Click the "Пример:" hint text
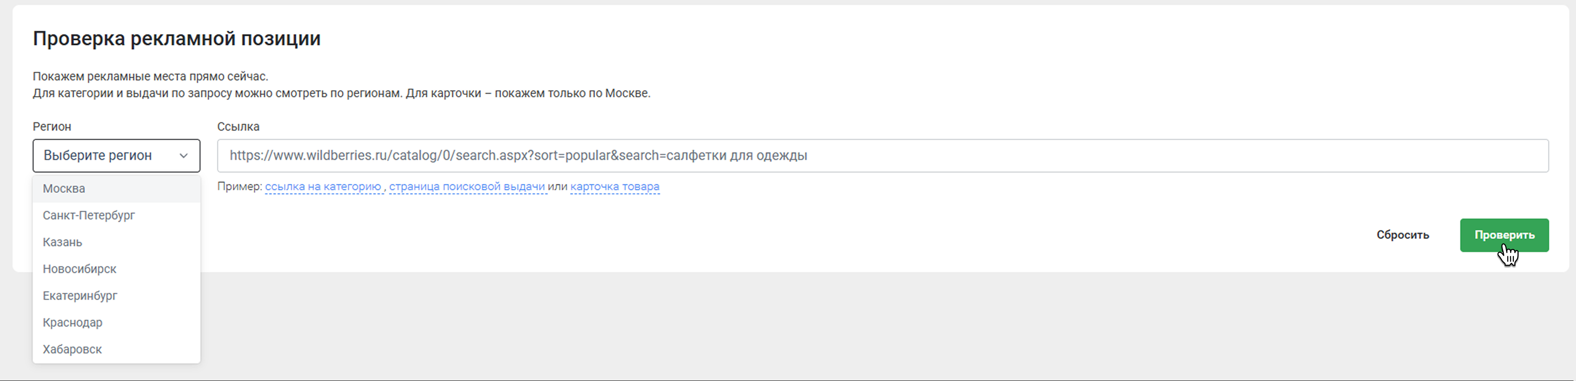 (x=239, y=187)
